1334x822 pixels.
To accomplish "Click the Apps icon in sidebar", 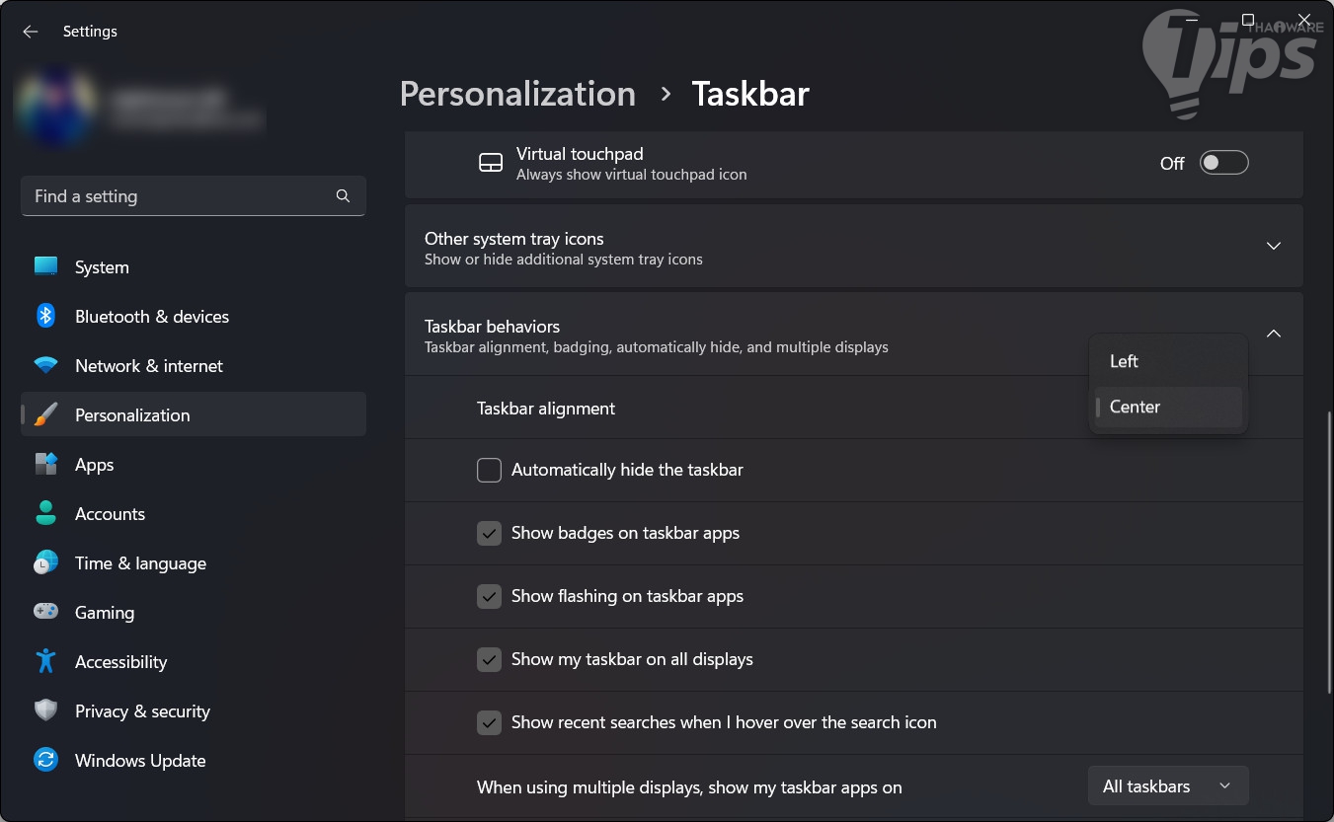I will [x=45, y=464].
